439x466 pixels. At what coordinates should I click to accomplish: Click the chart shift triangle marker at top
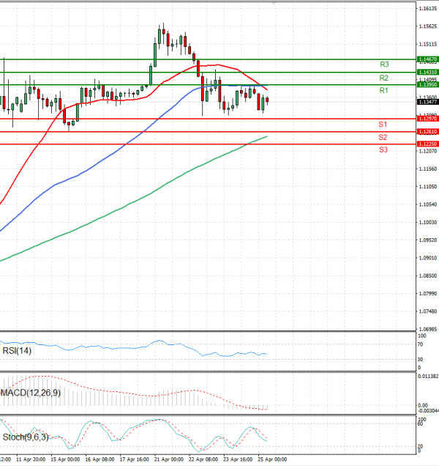pos(274,3)
